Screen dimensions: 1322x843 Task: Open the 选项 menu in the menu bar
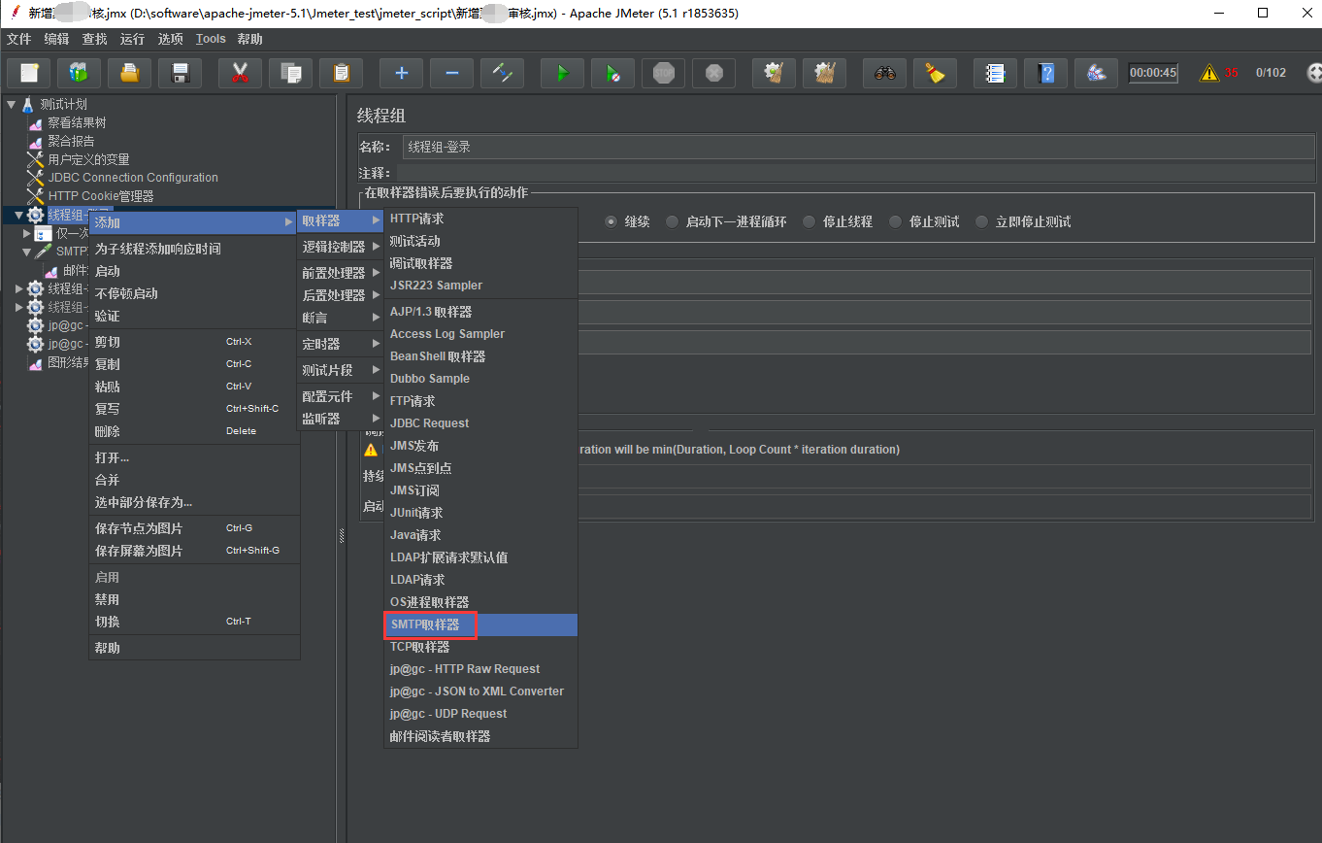pos(170,39)
